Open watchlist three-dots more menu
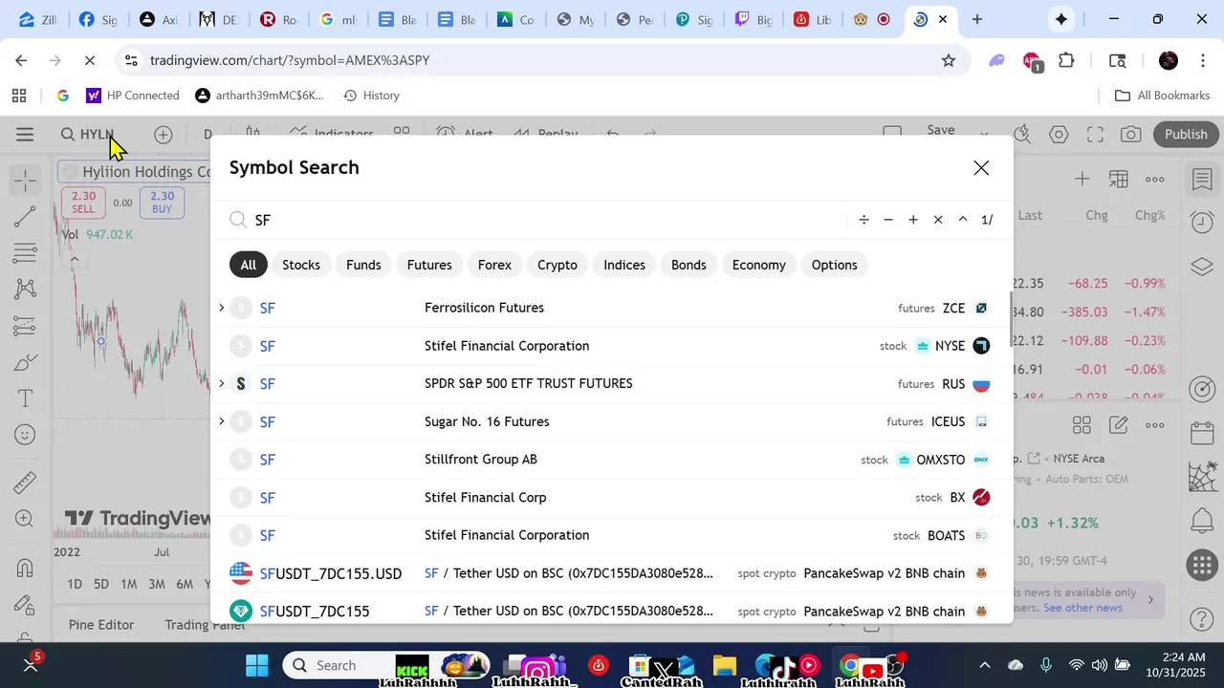This screenshot has width=1224, height=688. [x=1155, y=179]
